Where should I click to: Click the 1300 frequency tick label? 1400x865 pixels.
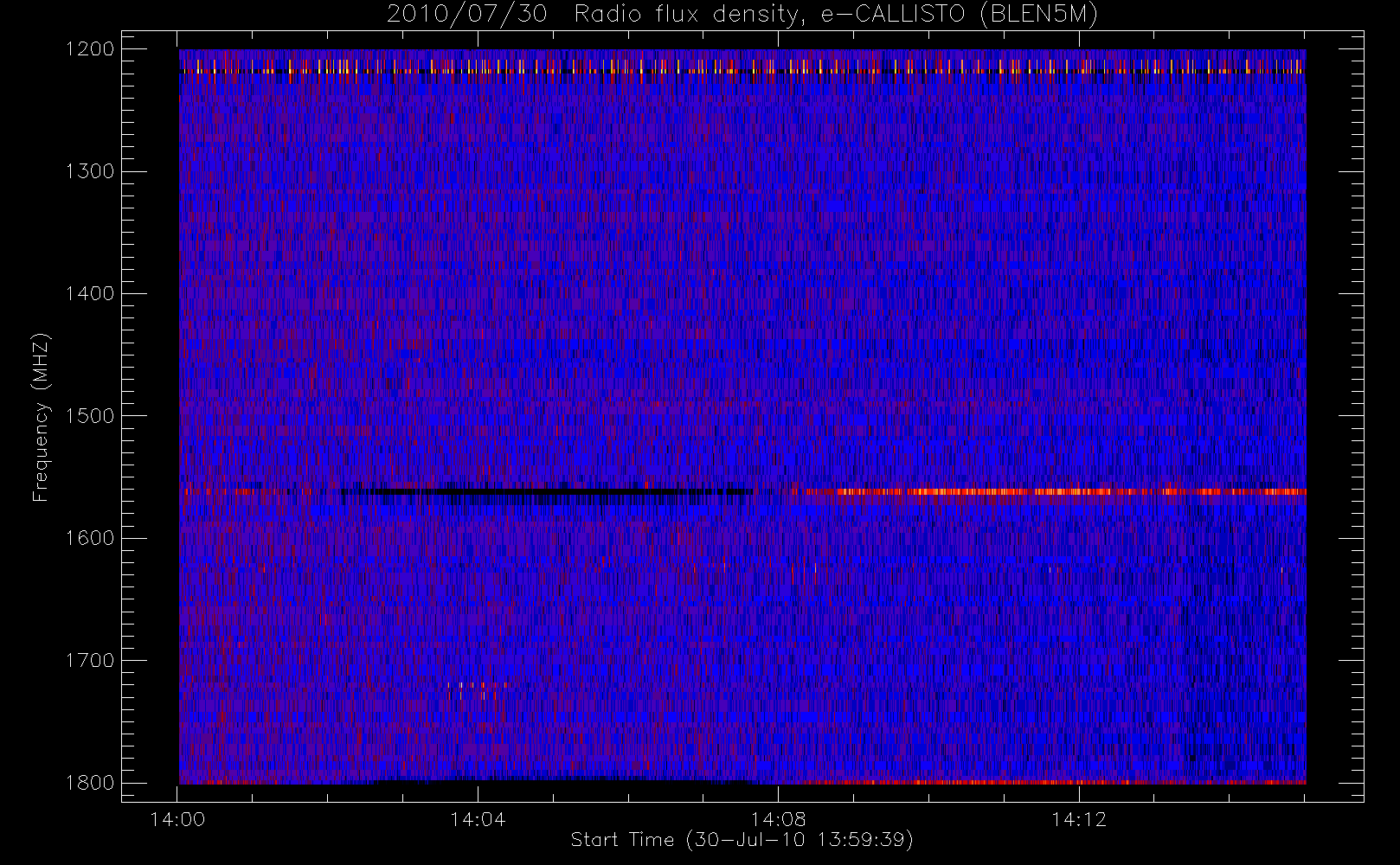click(90, 171)
